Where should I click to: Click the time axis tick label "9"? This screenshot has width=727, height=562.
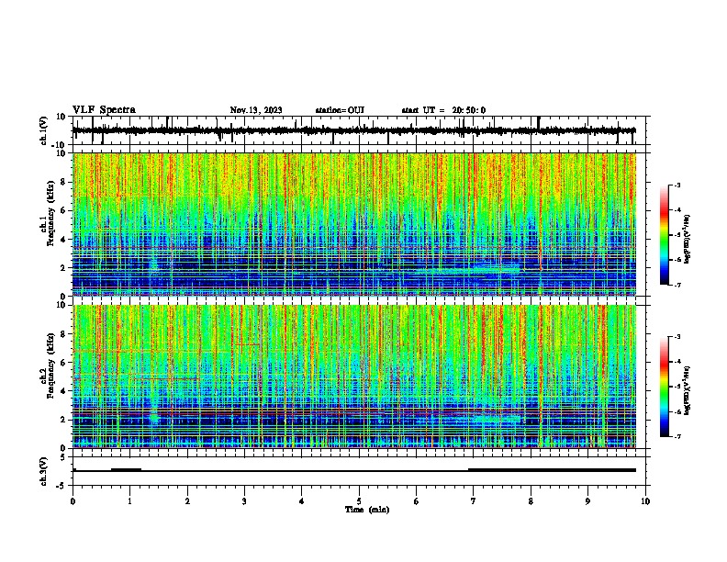[x=587, y=501]
